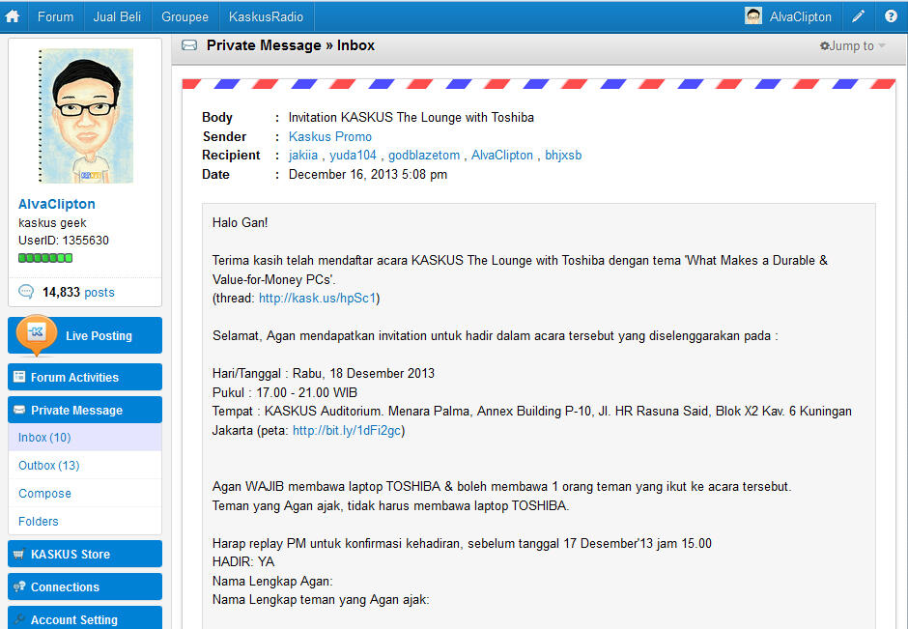Click the HADIR: YA line
The image size is (908, 629).
click(243, 561)
